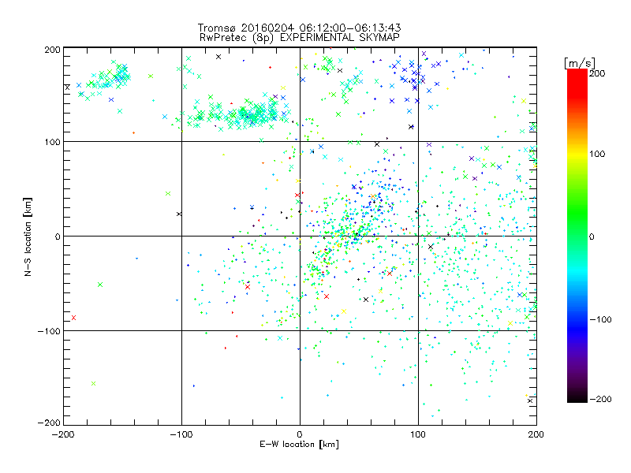This screenshot has height=473, width=631.
Task: Click the lone yellow-green X marker near bottom-left corner
Action: point(93,383)
